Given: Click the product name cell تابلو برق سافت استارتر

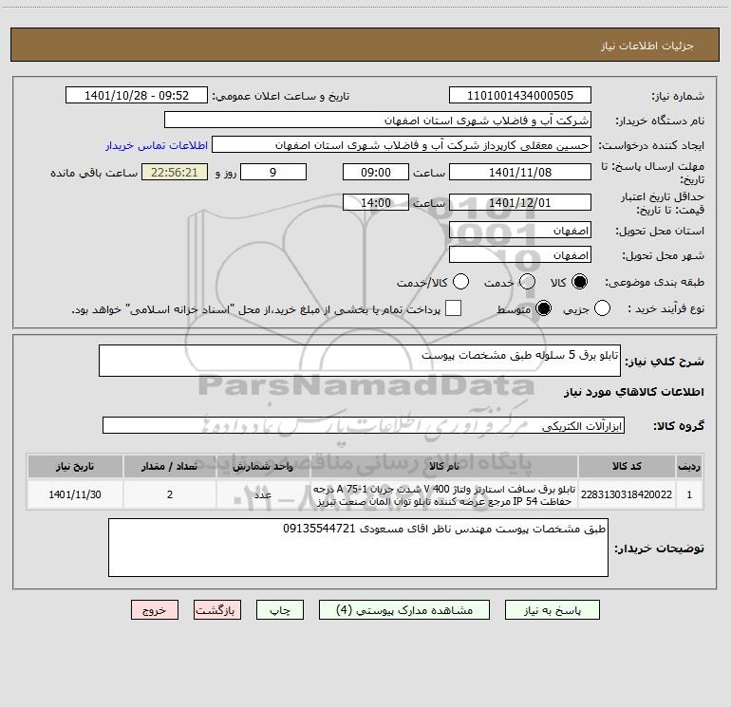Looking at the screenshot, I should pos(444,494).
